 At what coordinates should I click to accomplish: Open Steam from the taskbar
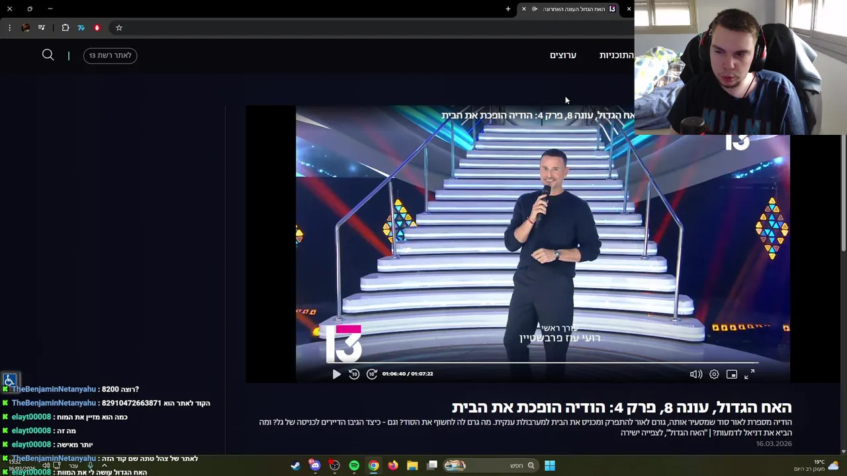296,465
